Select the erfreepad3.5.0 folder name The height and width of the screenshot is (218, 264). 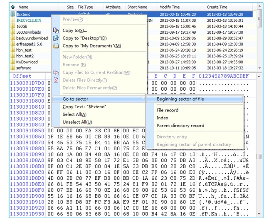tap(29, 44)
